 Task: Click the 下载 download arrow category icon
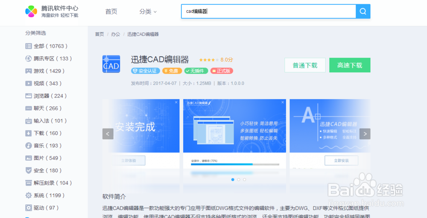(29, 133)
